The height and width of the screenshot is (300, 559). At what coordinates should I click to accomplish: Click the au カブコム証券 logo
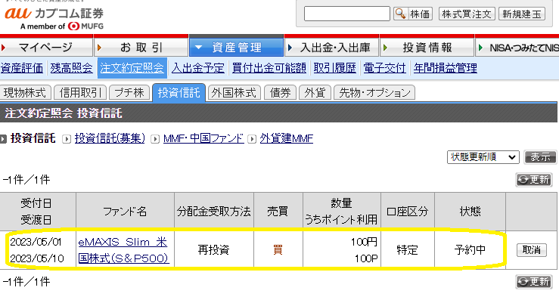54,19
